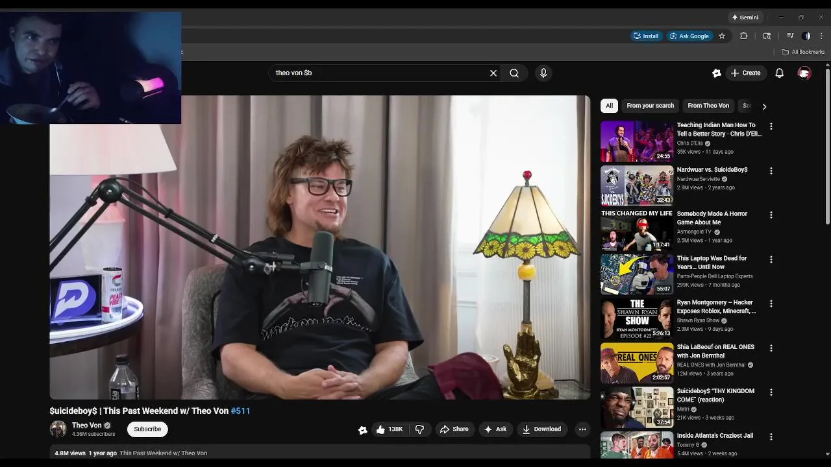
Task: Click the Ask Google button
Action: coord(689,36)
